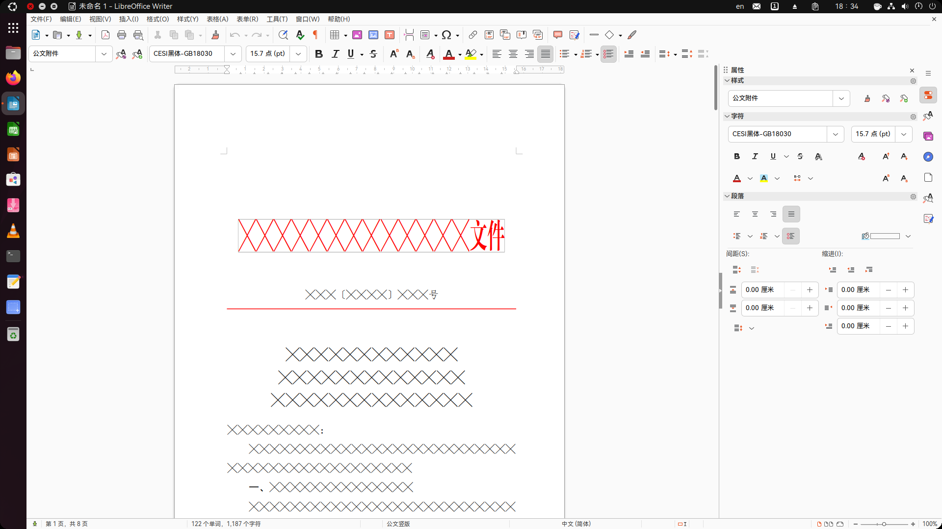Show the draw functions
Viewport: 942px width, 529px height.
pos(632,35)
